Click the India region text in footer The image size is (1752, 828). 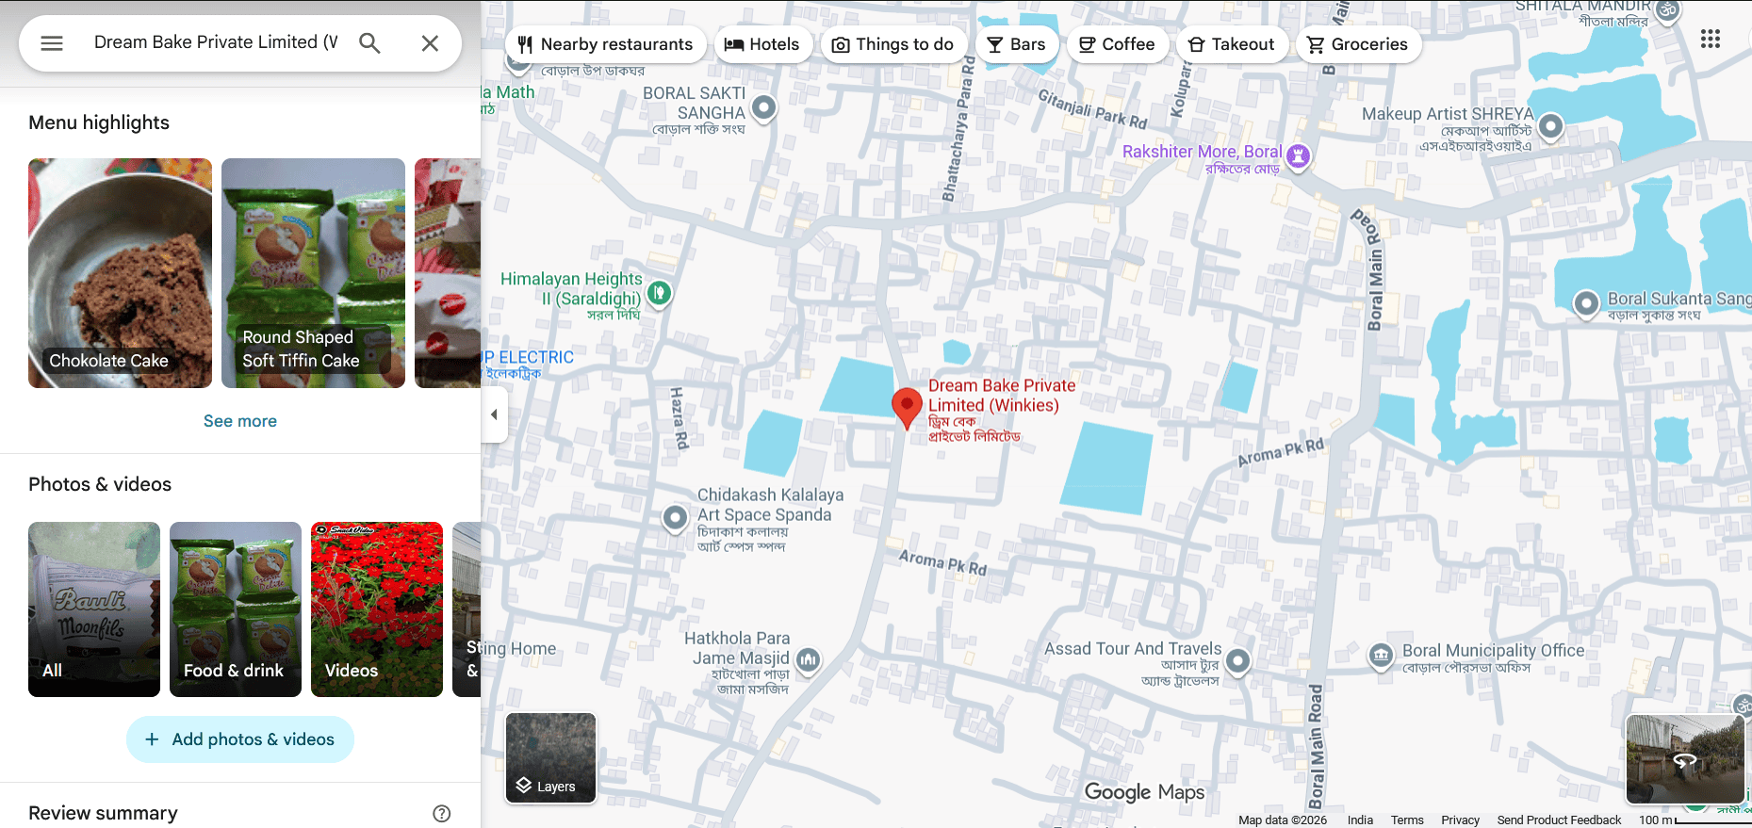1360,820
